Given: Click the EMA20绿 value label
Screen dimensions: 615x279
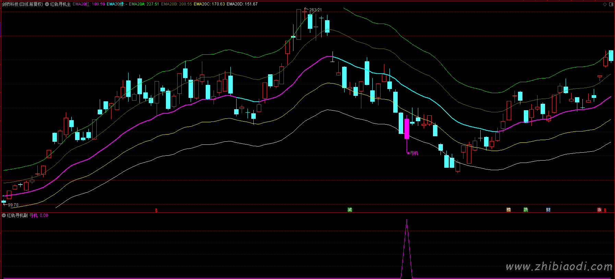Looking at the screenshot, I should click(x=117, y=4).
